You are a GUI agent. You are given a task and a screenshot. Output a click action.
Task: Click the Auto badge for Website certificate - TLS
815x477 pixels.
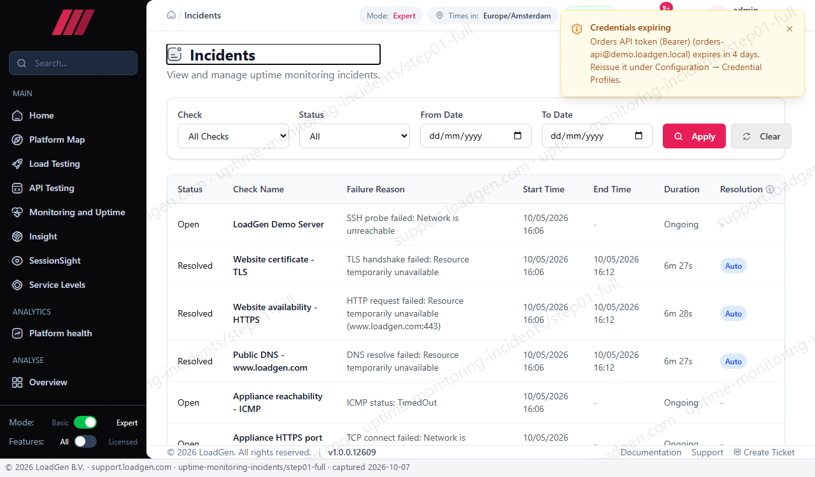click(733, 266)
